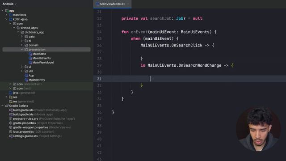Select the MainState Kotlin file icon

point(30,54)
